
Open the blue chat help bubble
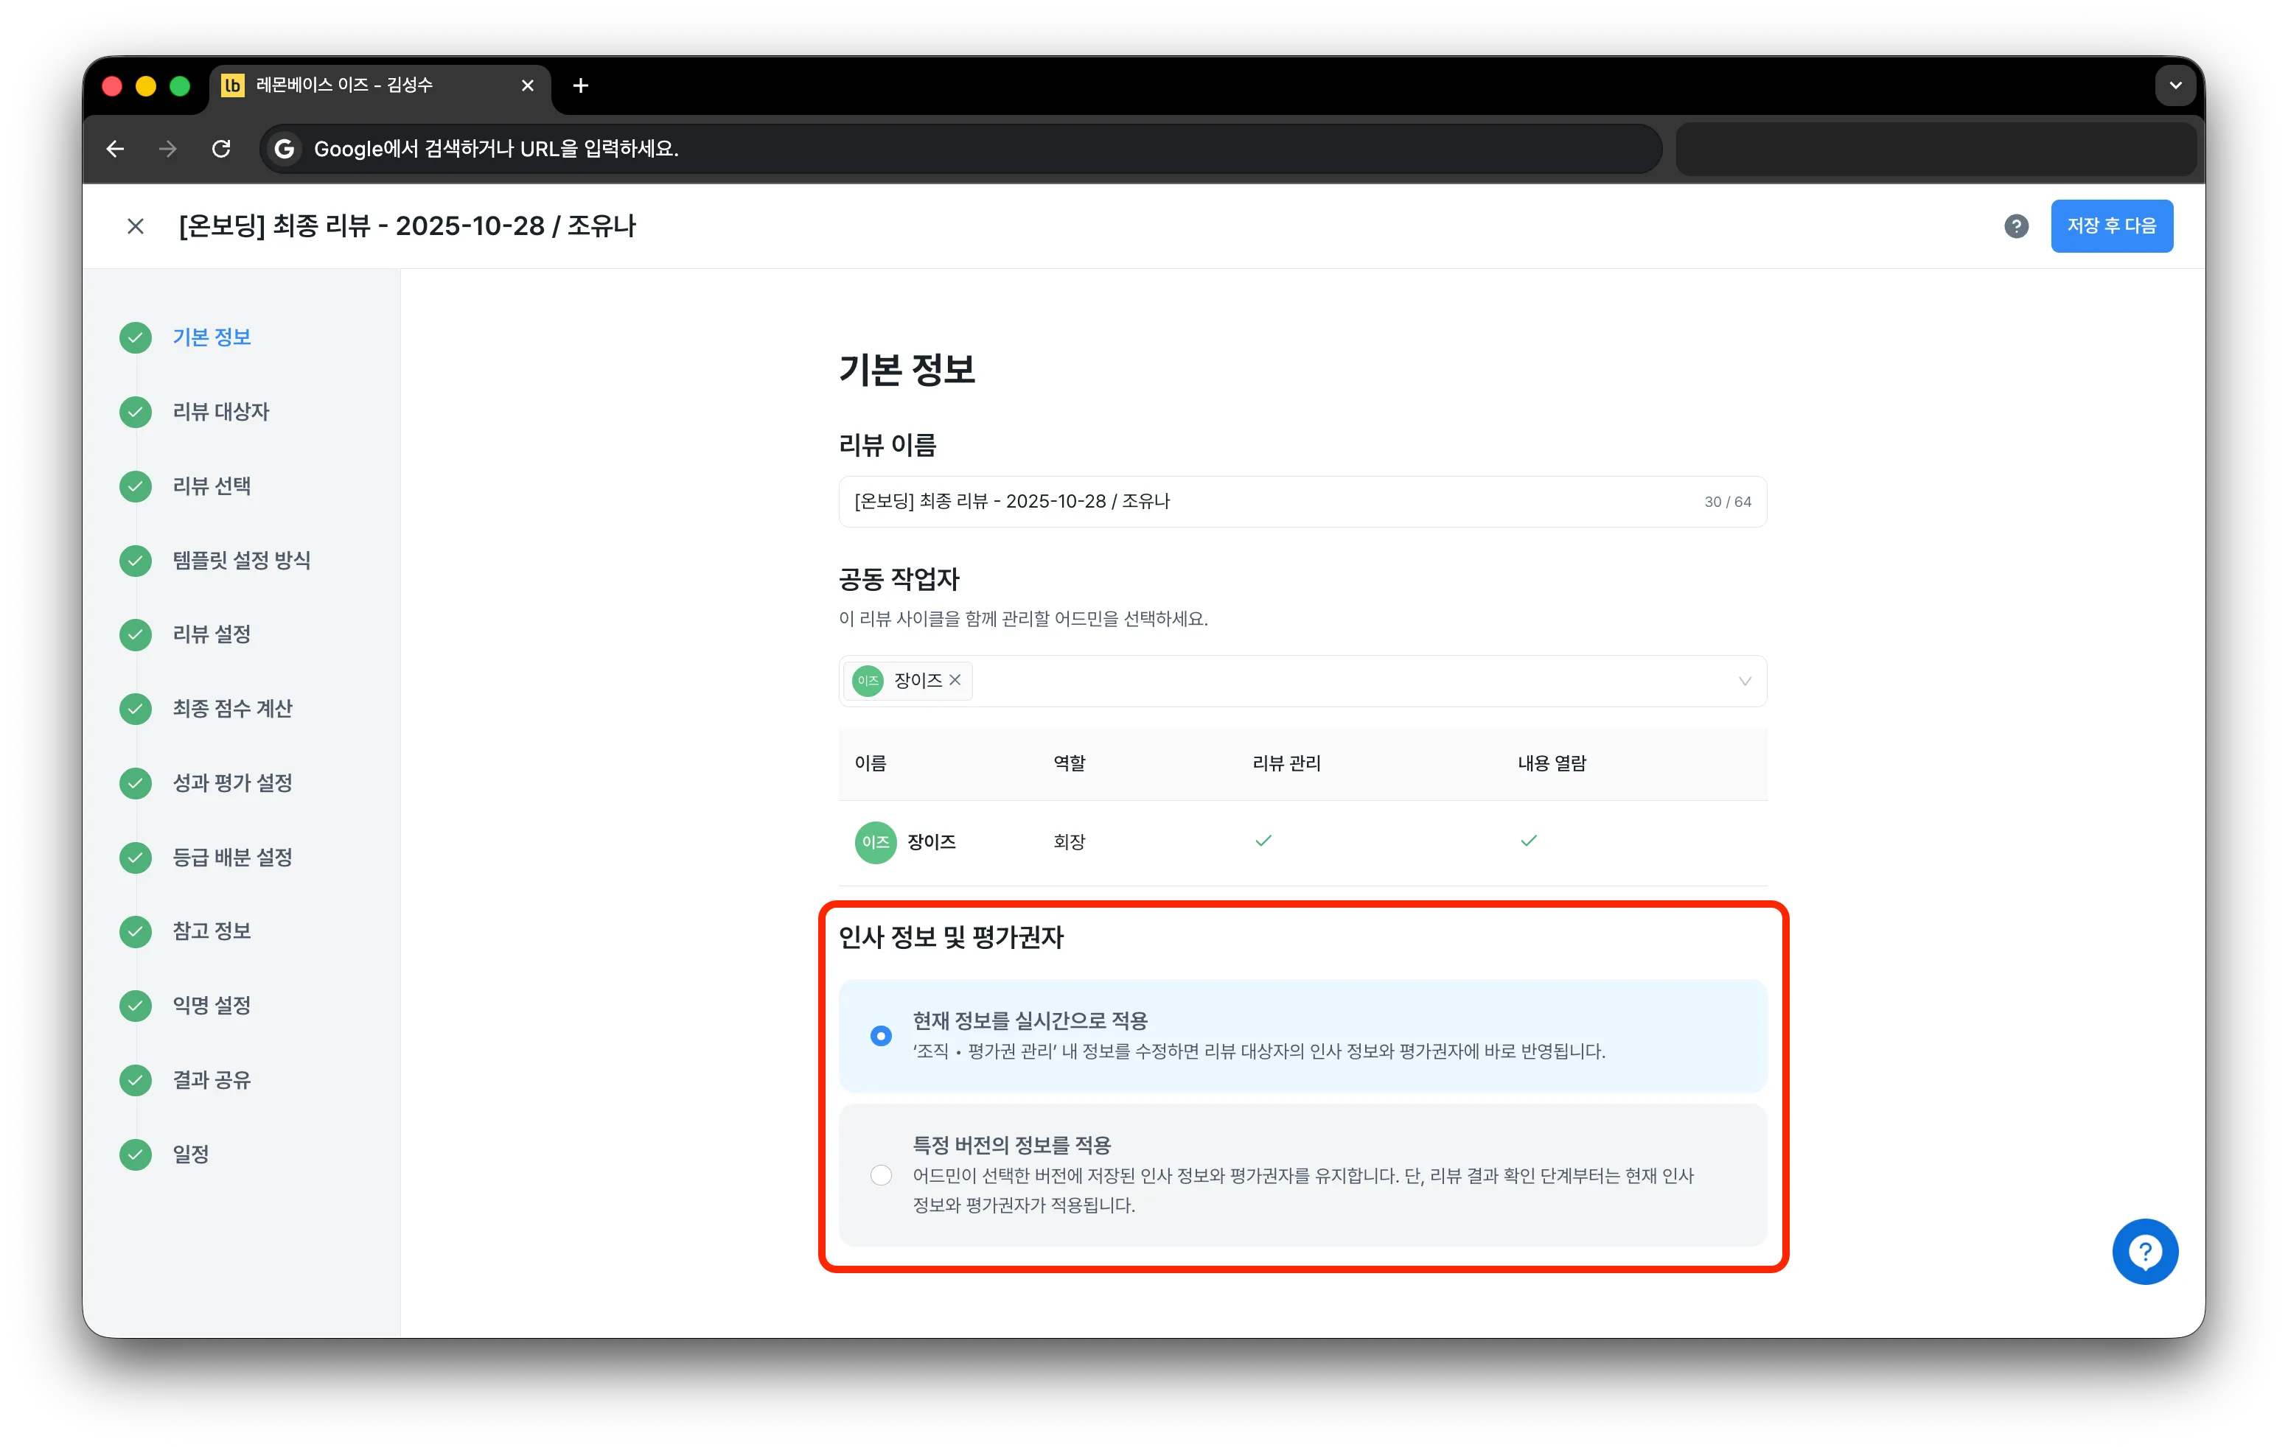point(2146,1252)
